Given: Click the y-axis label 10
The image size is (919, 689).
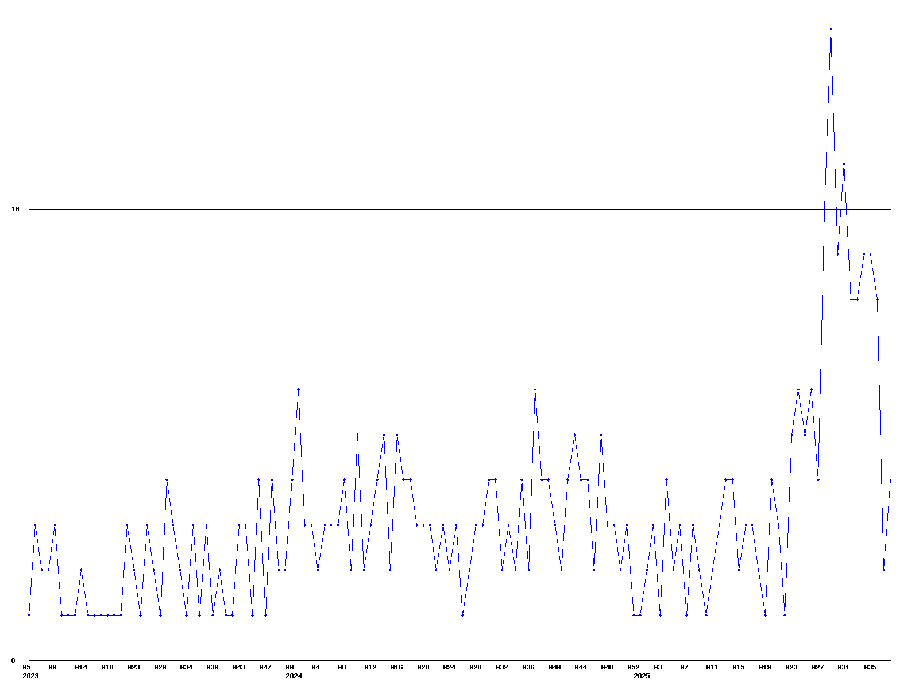Looking at the screenshot, I should pos(16,210).
